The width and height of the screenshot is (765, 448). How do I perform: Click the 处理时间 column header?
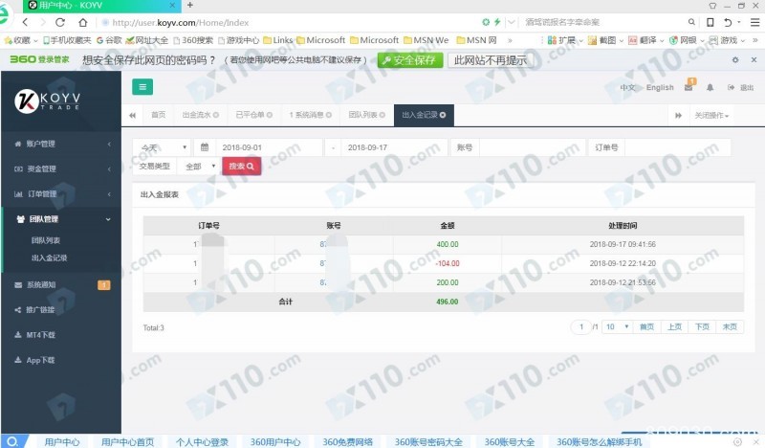pyautogui.click(x=623, y=226)
